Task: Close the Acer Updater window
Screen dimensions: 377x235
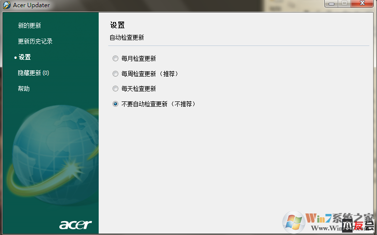Action: click(x=362, y=3)
